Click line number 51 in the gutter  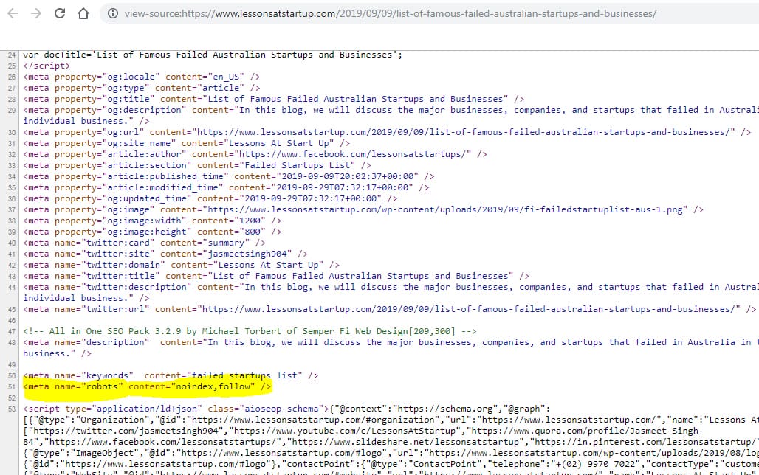[11, 386]
